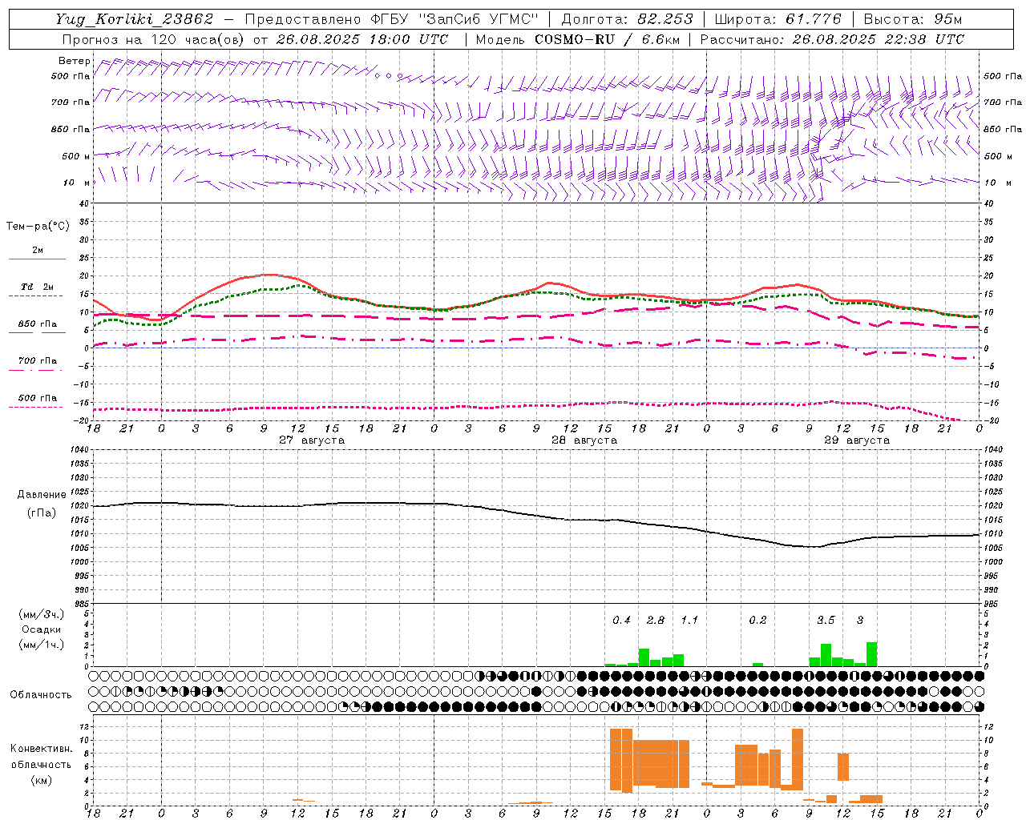
Task: Click the 1020 value on the left pressure axis
Action: pyautogui.click(x=80, y=506)
